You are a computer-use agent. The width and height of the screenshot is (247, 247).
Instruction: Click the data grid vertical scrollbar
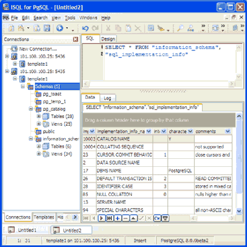click(239, 163)
